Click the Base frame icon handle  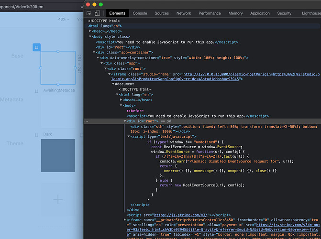point(36,47)
